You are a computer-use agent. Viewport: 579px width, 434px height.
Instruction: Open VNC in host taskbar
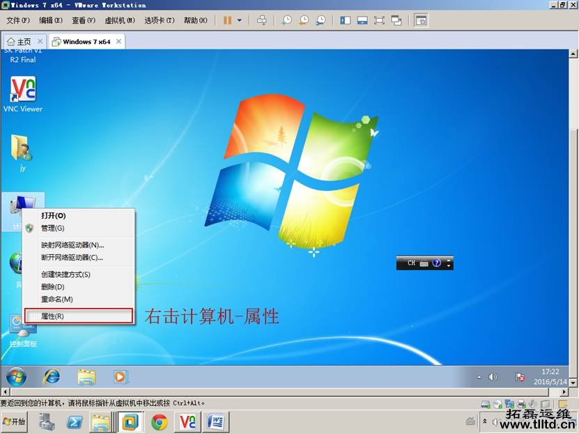coord(188,422)
